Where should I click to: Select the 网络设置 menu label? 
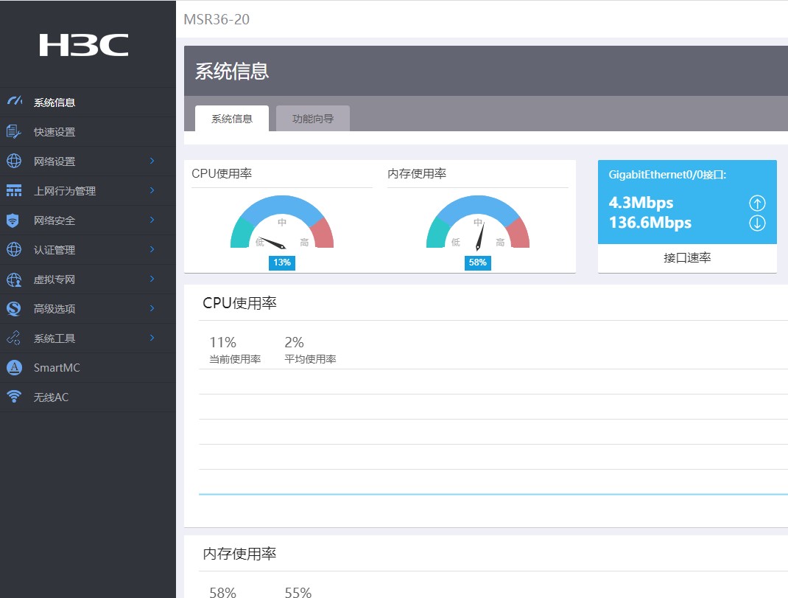point(54,161)
